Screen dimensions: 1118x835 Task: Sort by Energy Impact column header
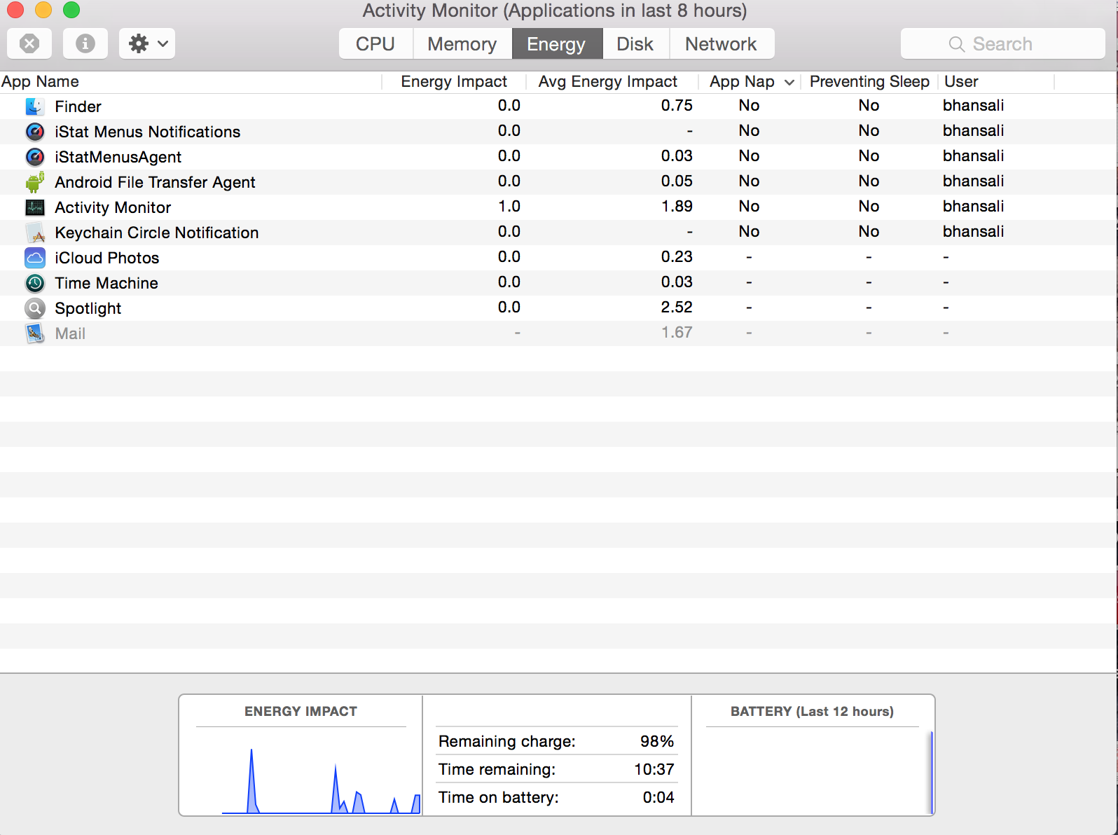tap(454, 81)
